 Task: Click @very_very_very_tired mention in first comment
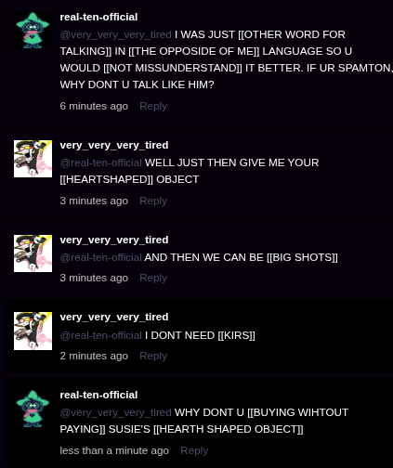[115, 34]
